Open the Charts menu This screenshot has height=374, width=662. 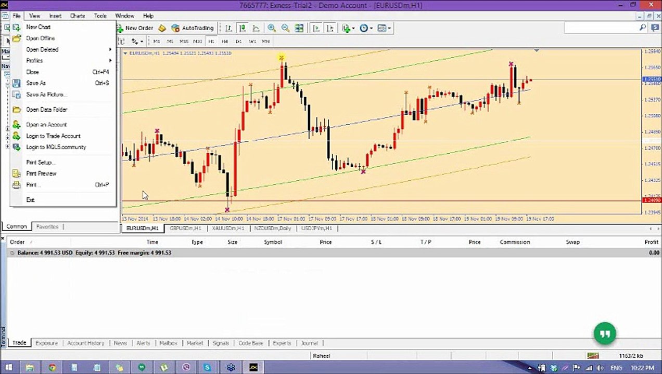(x=78, y=16)
